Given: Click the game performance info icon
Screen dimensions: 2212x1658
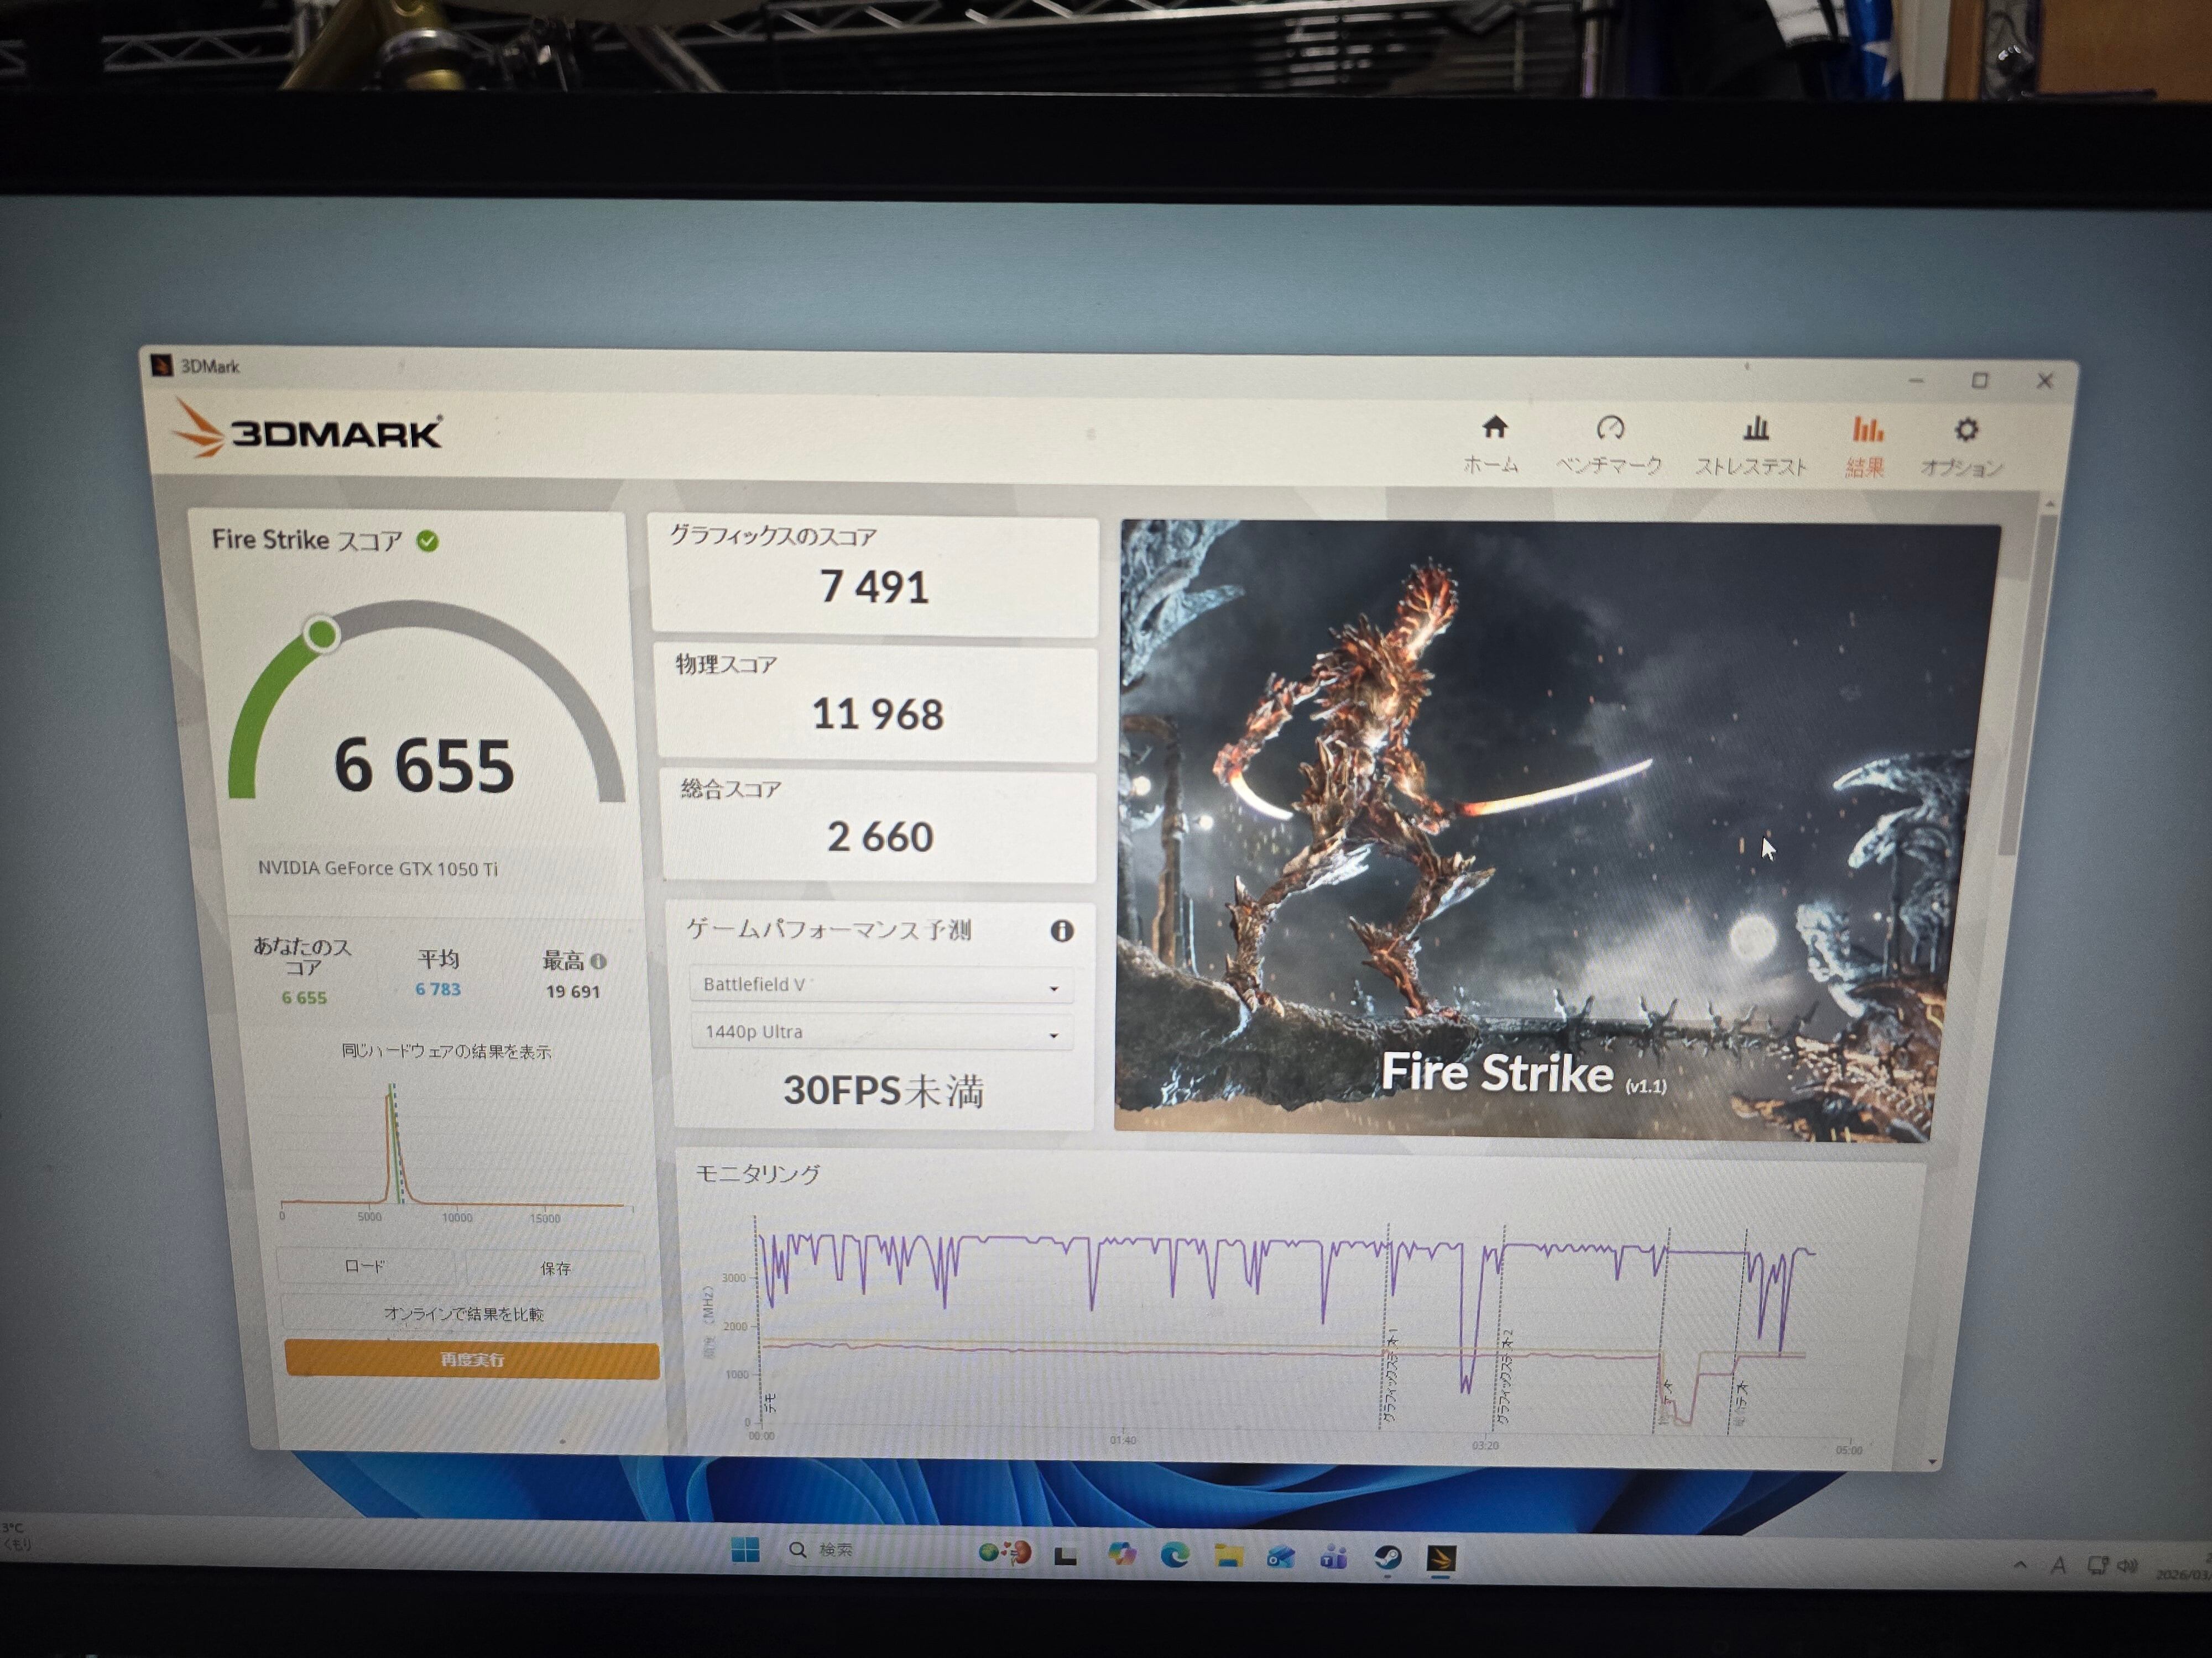Looking at the screenshot, I should coord(1061,931).
